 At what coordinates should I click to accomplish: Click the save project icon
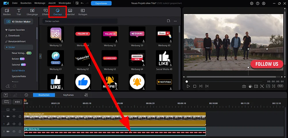click(77, 3)
